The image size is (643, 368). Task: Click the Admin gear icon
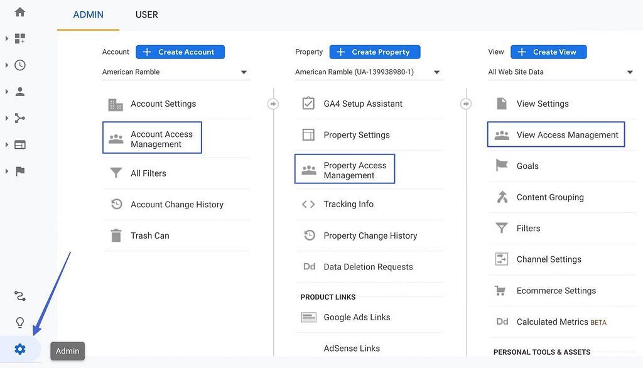[x=19, y=349]
